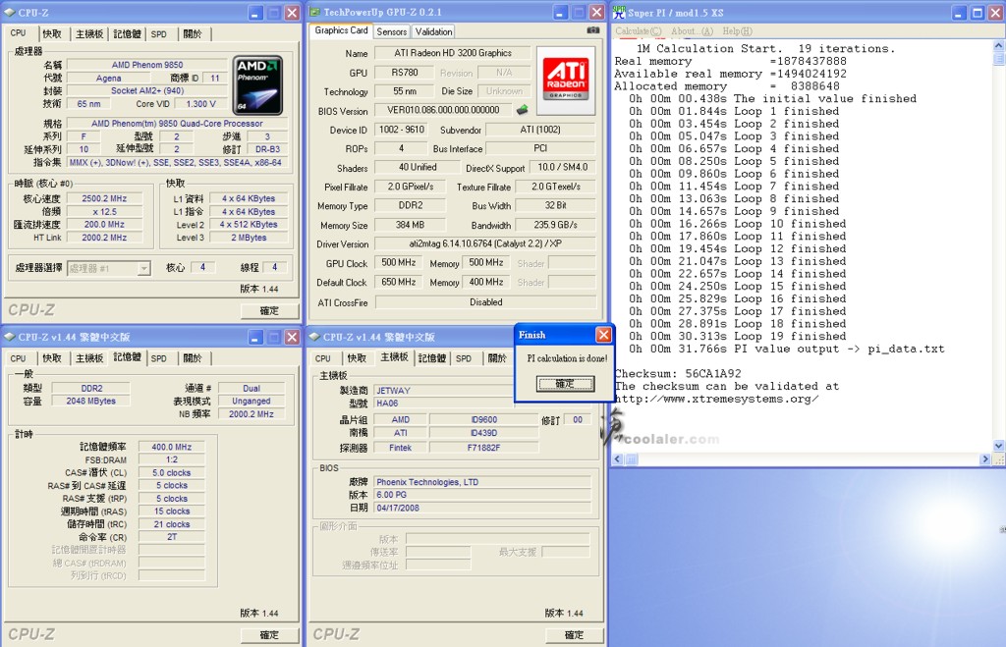
Task: Expand the 處理器 #1 processor selection dropdown
Action: [143, 268]
